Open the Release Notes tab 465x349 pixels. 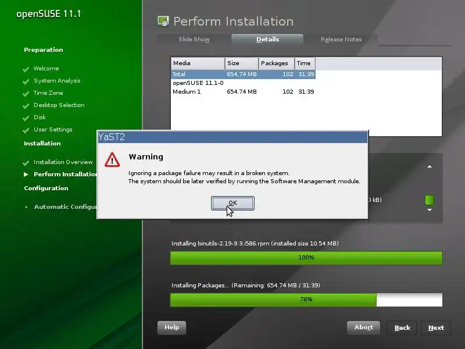pyautogui.click(x=341, y=39)
